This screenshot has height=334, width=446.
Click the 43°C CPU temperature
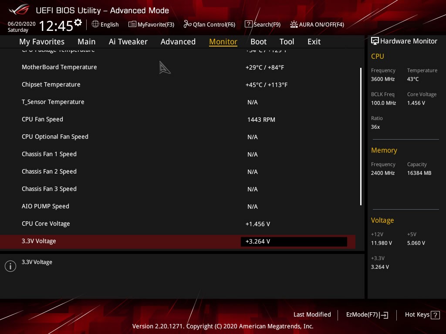click(x=413, y=79)
